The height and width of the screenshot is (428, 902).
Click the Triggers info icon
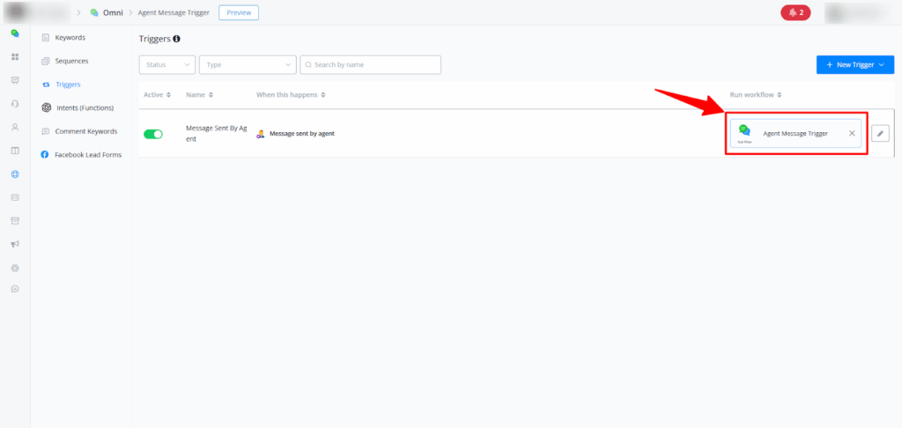177,40
